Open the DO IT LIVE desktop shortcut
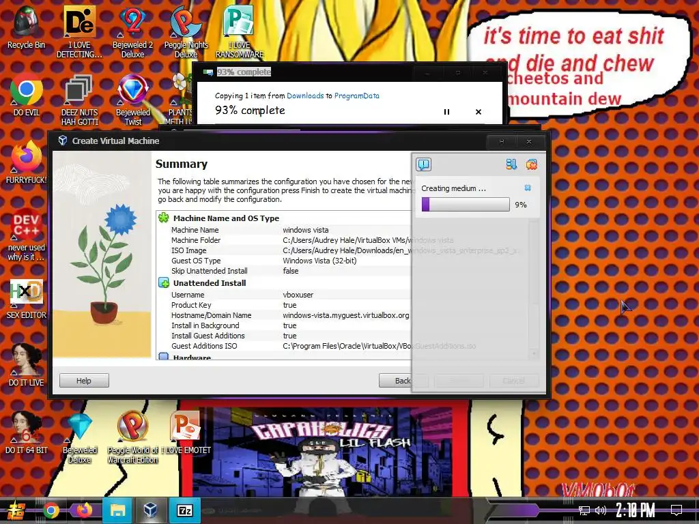The height and width of the screenshot is (524, 699). point(26,364)
